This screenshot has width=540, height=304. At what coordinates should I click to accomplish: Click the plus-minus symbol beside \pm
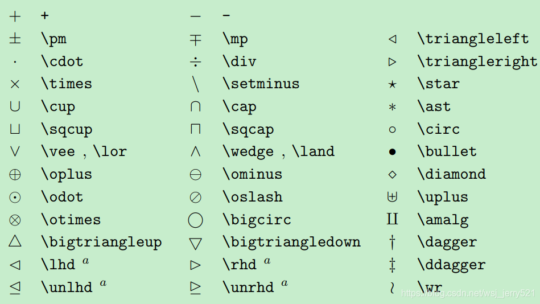(15, 39)
